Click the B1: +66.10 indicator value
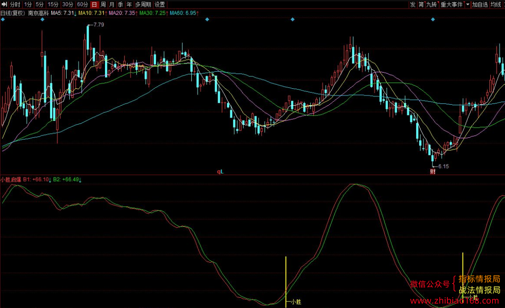Image resolution: width=505 pixels, height=308 pixels. (x=38, y=180)
